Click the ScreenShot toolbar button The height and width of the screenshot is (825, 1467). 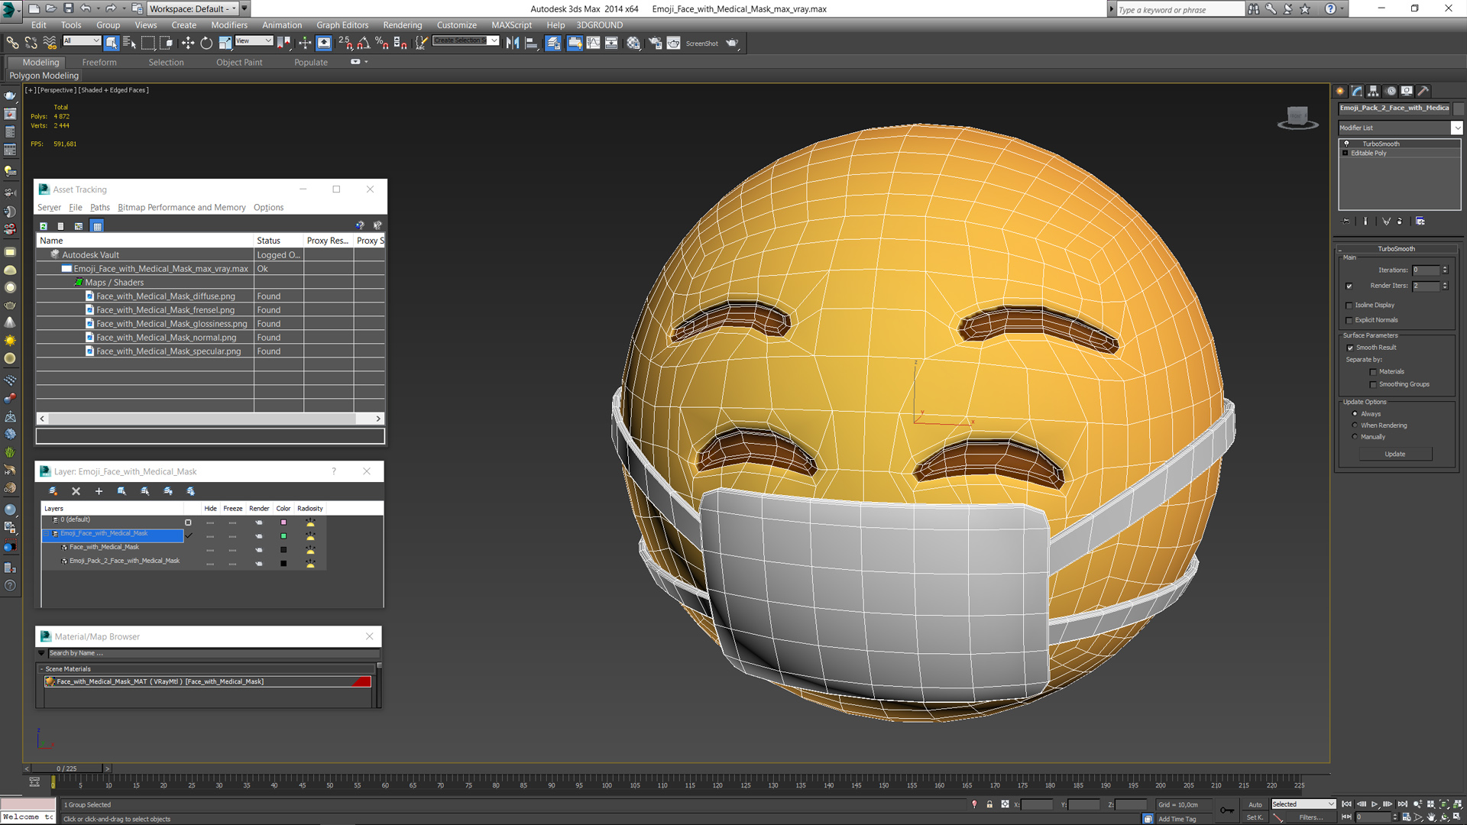(702, 44)
